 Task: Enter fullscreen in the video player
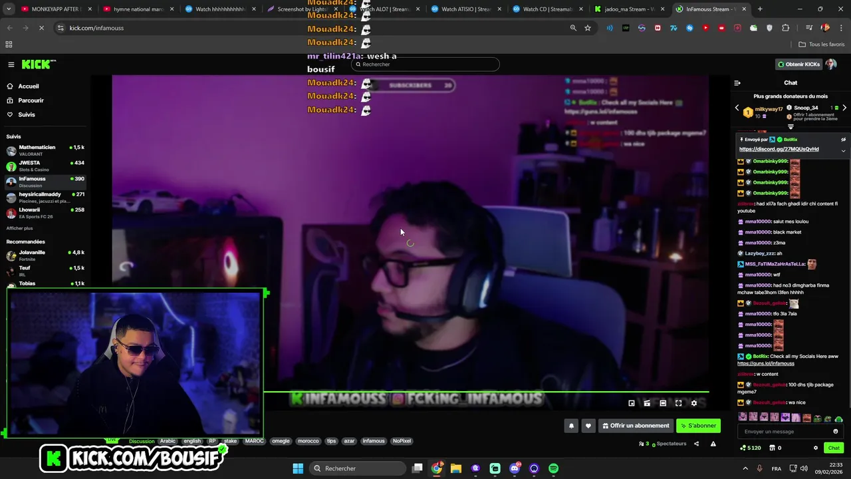pyautogui.click(x=678, y=403)
